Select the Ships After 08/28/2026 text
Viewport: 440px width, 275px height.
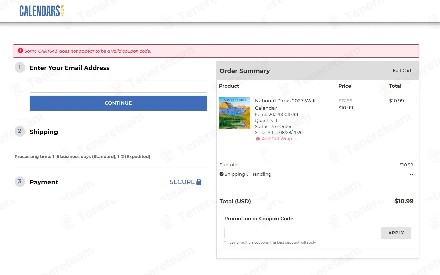tap(279, 133)
